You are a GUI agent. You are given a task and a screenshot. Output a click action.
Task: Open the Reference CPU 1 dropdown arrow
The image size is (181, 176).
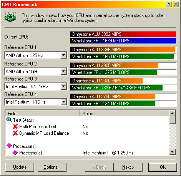[x=64, y=55]
